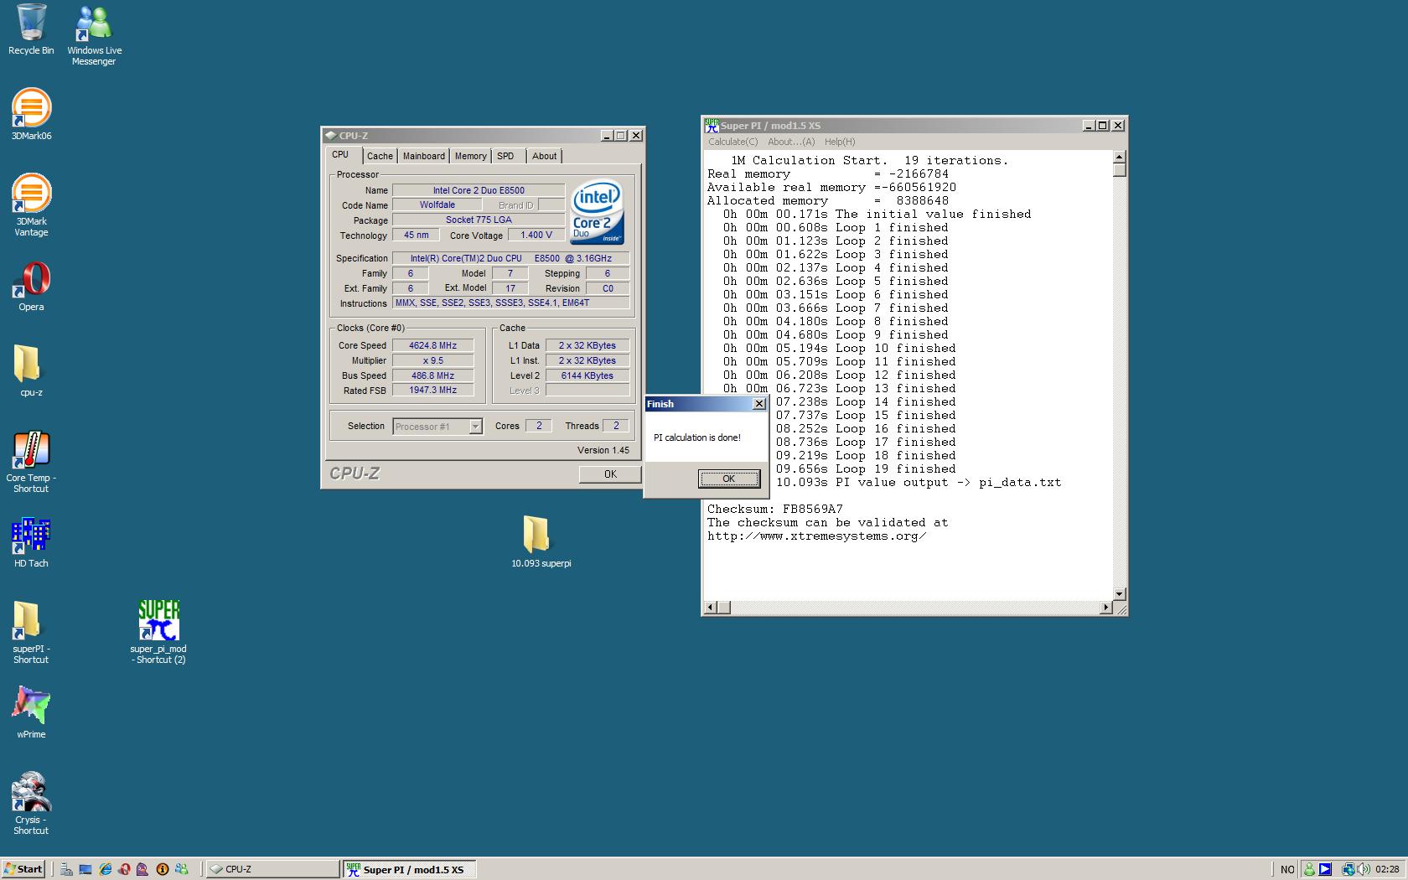Image resolution: width=1408 pixels, height=880 pixels.
Task: Click OK in the Finish dialog
Action: 728,479
